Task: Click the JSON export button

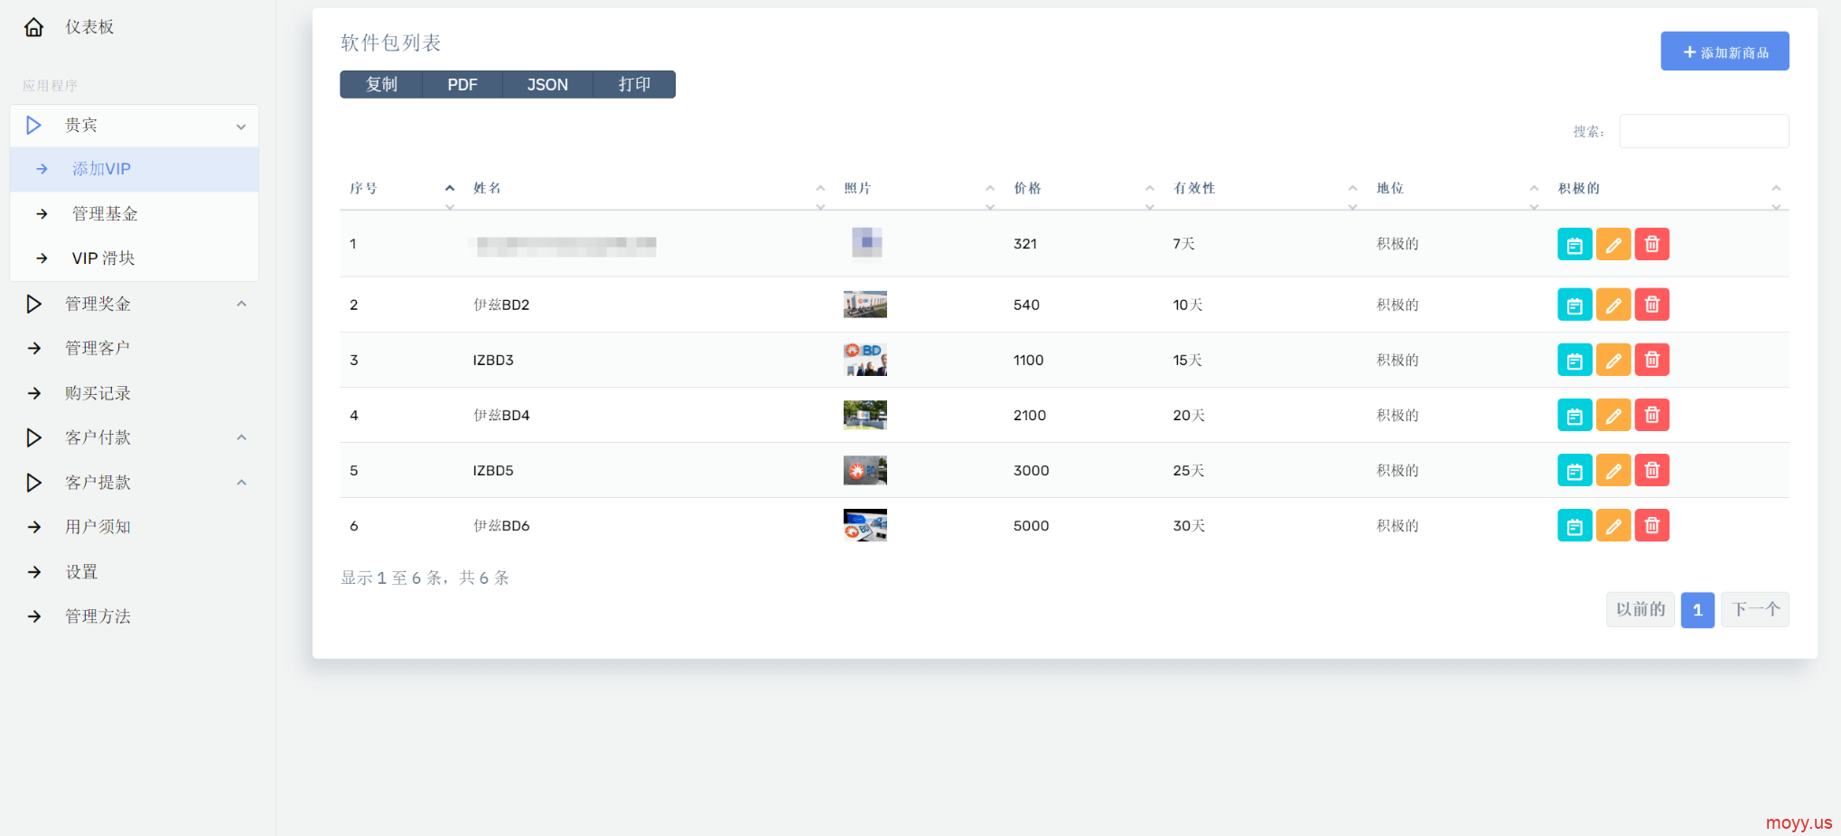Action: [547, 84]
